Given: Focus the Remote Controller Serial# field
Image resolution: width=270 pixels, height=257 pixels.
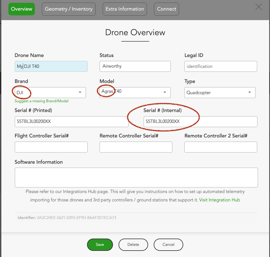Looking at the screenshot, I should pyautogui.click(x=136, y=147).
